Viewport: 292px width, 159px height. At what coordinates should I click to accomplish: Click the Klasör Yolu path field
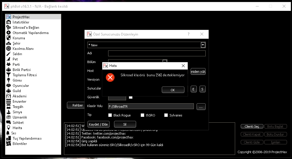[x=151, y=106]
